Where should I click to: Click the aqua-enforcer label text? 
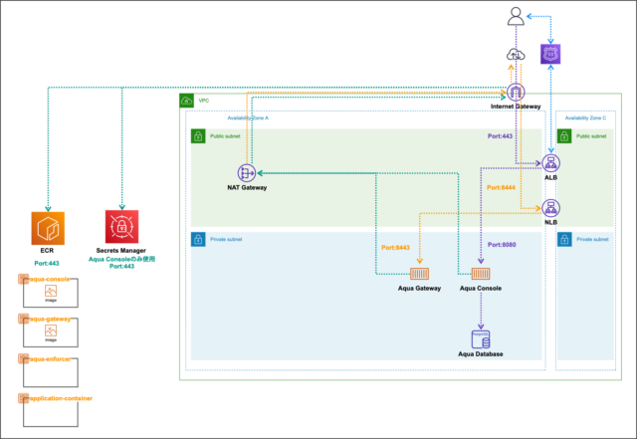pyautogui.click(x=50, y=359)
